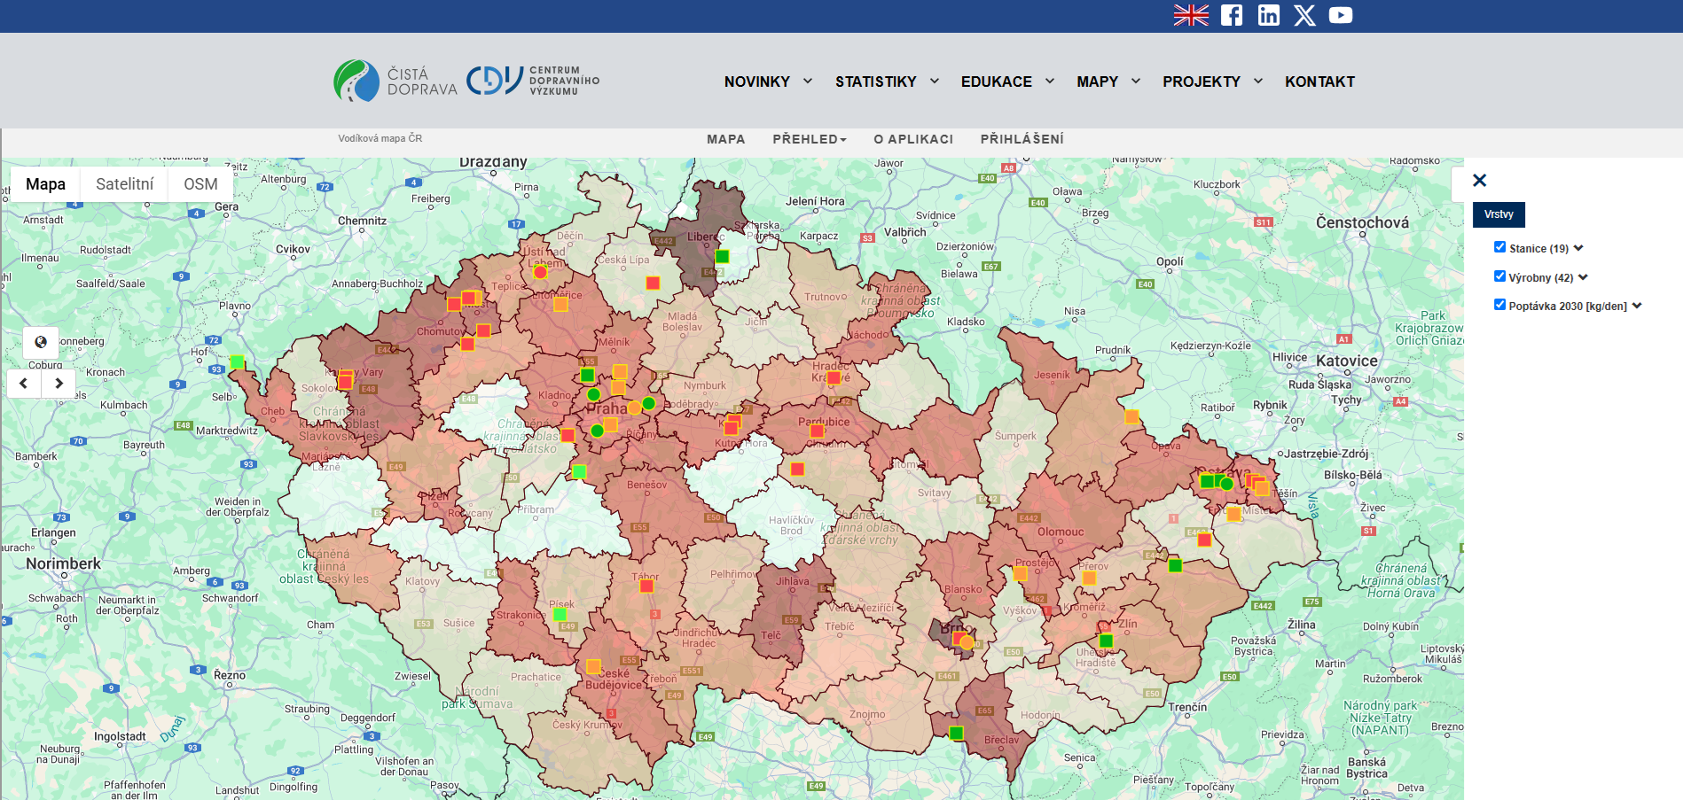The height and width of the screenshot is (800, 1683).
Task: Switch to the Satelitní map view
Action: point(124,183)
